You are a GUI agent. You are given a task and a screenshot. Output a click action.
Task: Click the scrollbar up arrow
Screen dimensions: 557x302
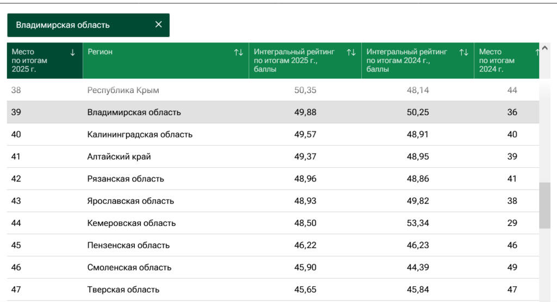[x=545, y=48]
